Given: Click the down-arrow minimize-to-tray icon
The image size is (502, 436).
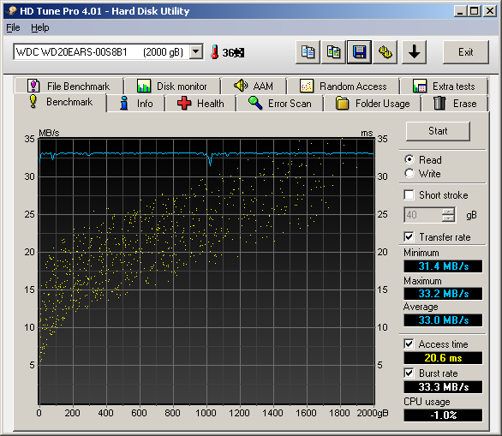Looking at the screenshot, I should click(x=414, y=52).
